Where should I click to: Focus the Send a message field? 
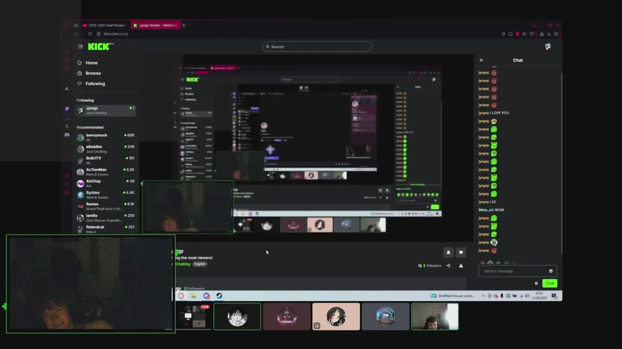(518, 271)
